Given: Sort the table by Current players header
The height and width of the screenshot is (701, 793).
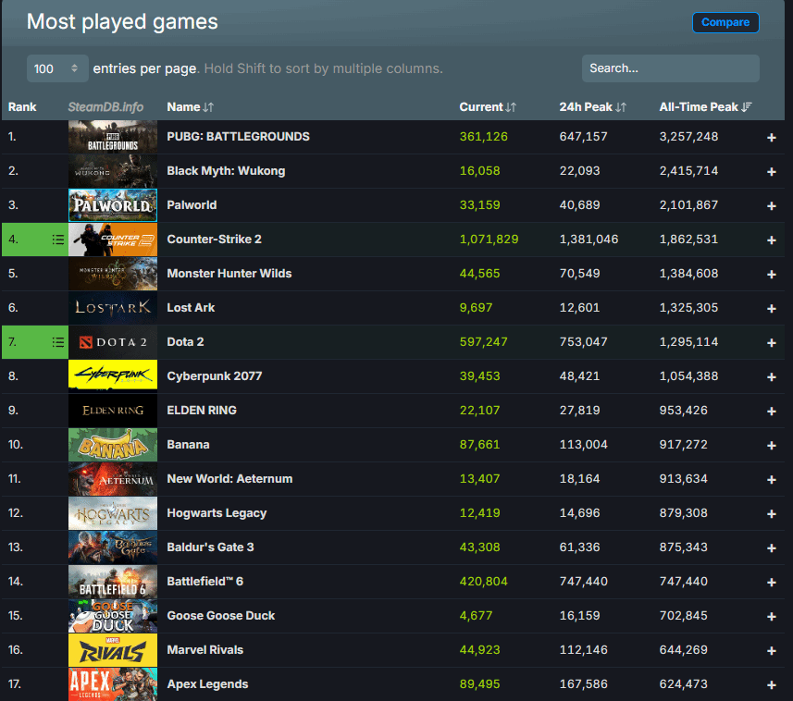Looking at the screenshot, I should (487, 107).
